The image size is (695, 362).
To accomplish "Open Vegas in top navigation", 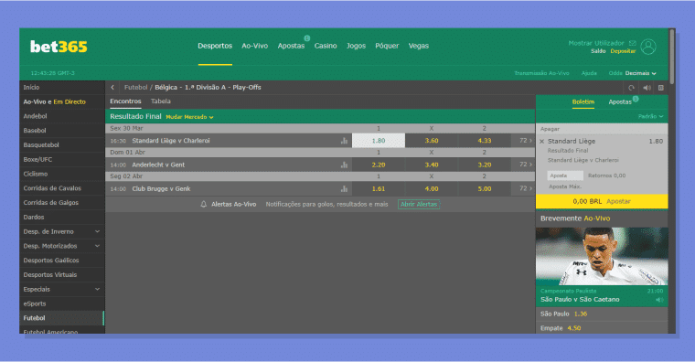I will point(419,46).
